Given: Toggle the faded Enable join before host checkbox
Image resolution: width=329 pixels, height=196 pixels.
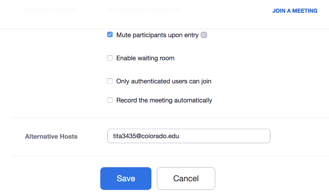Looking at the screenshot, I should pos(110,9).
